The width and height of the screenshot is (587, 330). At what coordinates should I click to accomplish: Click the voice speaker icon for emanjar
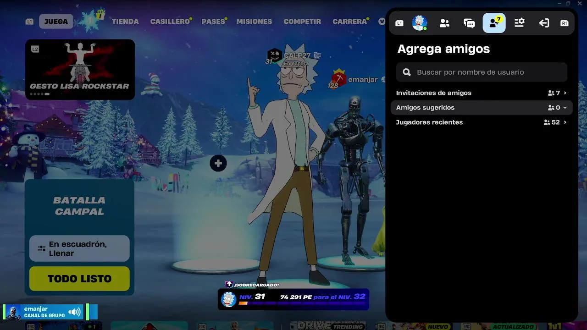[74, 312]
